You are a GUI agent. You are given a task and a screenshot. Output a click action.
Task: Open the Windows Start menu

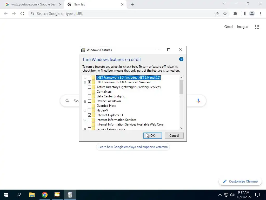point(6,195)
